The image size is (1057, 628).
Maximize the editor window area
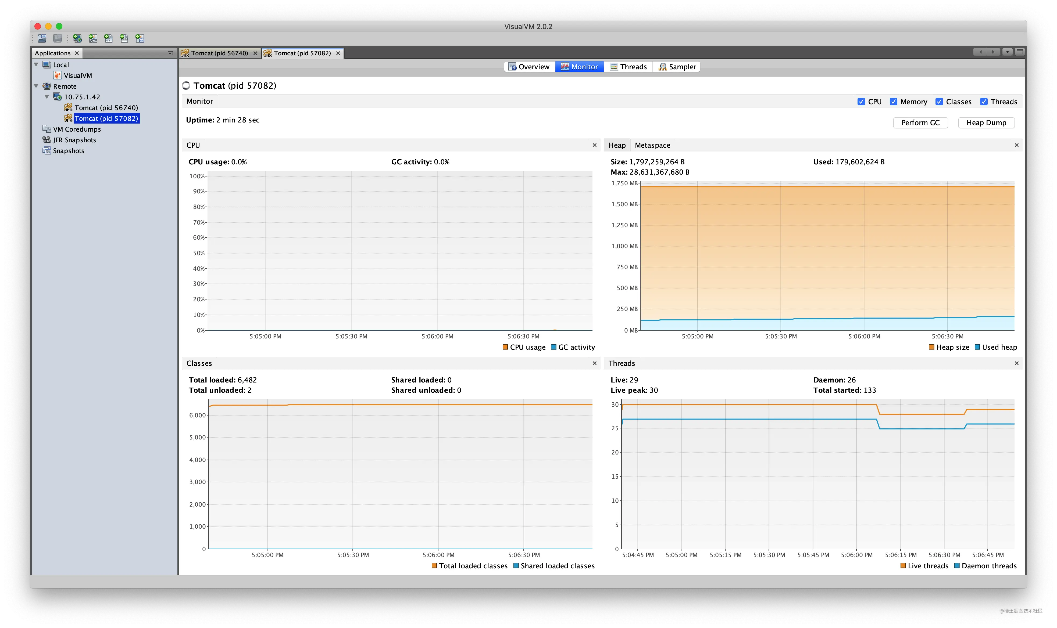coord(1020,52)
